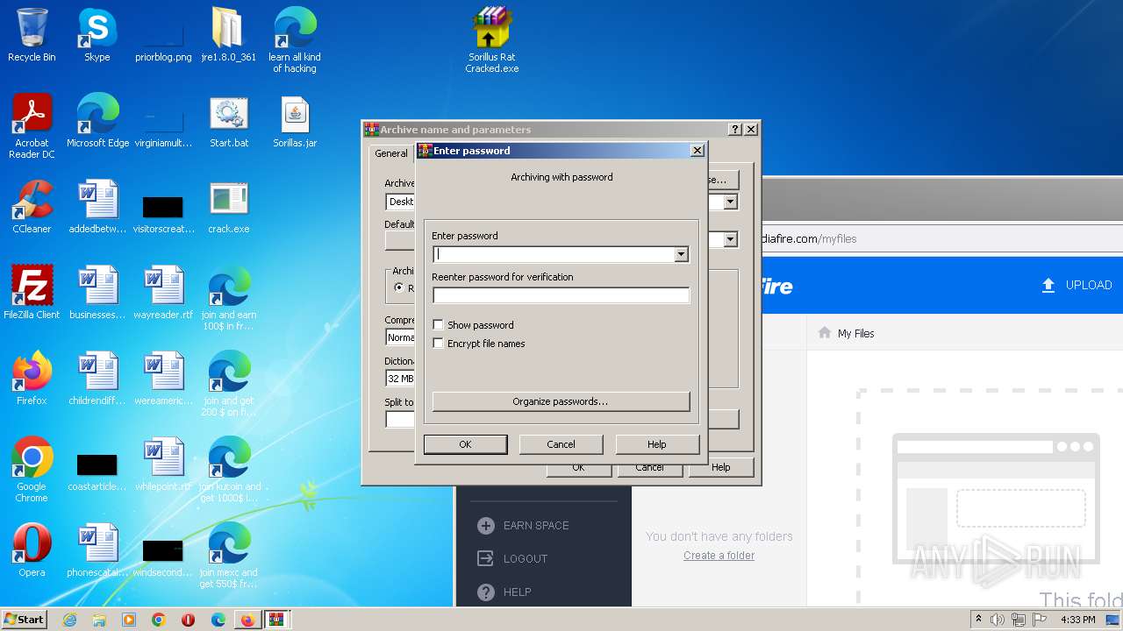Click the upload icon in MediaFire header
Screen dimensions: 1123x631
pyautogui.click(x=1048, y=285)
